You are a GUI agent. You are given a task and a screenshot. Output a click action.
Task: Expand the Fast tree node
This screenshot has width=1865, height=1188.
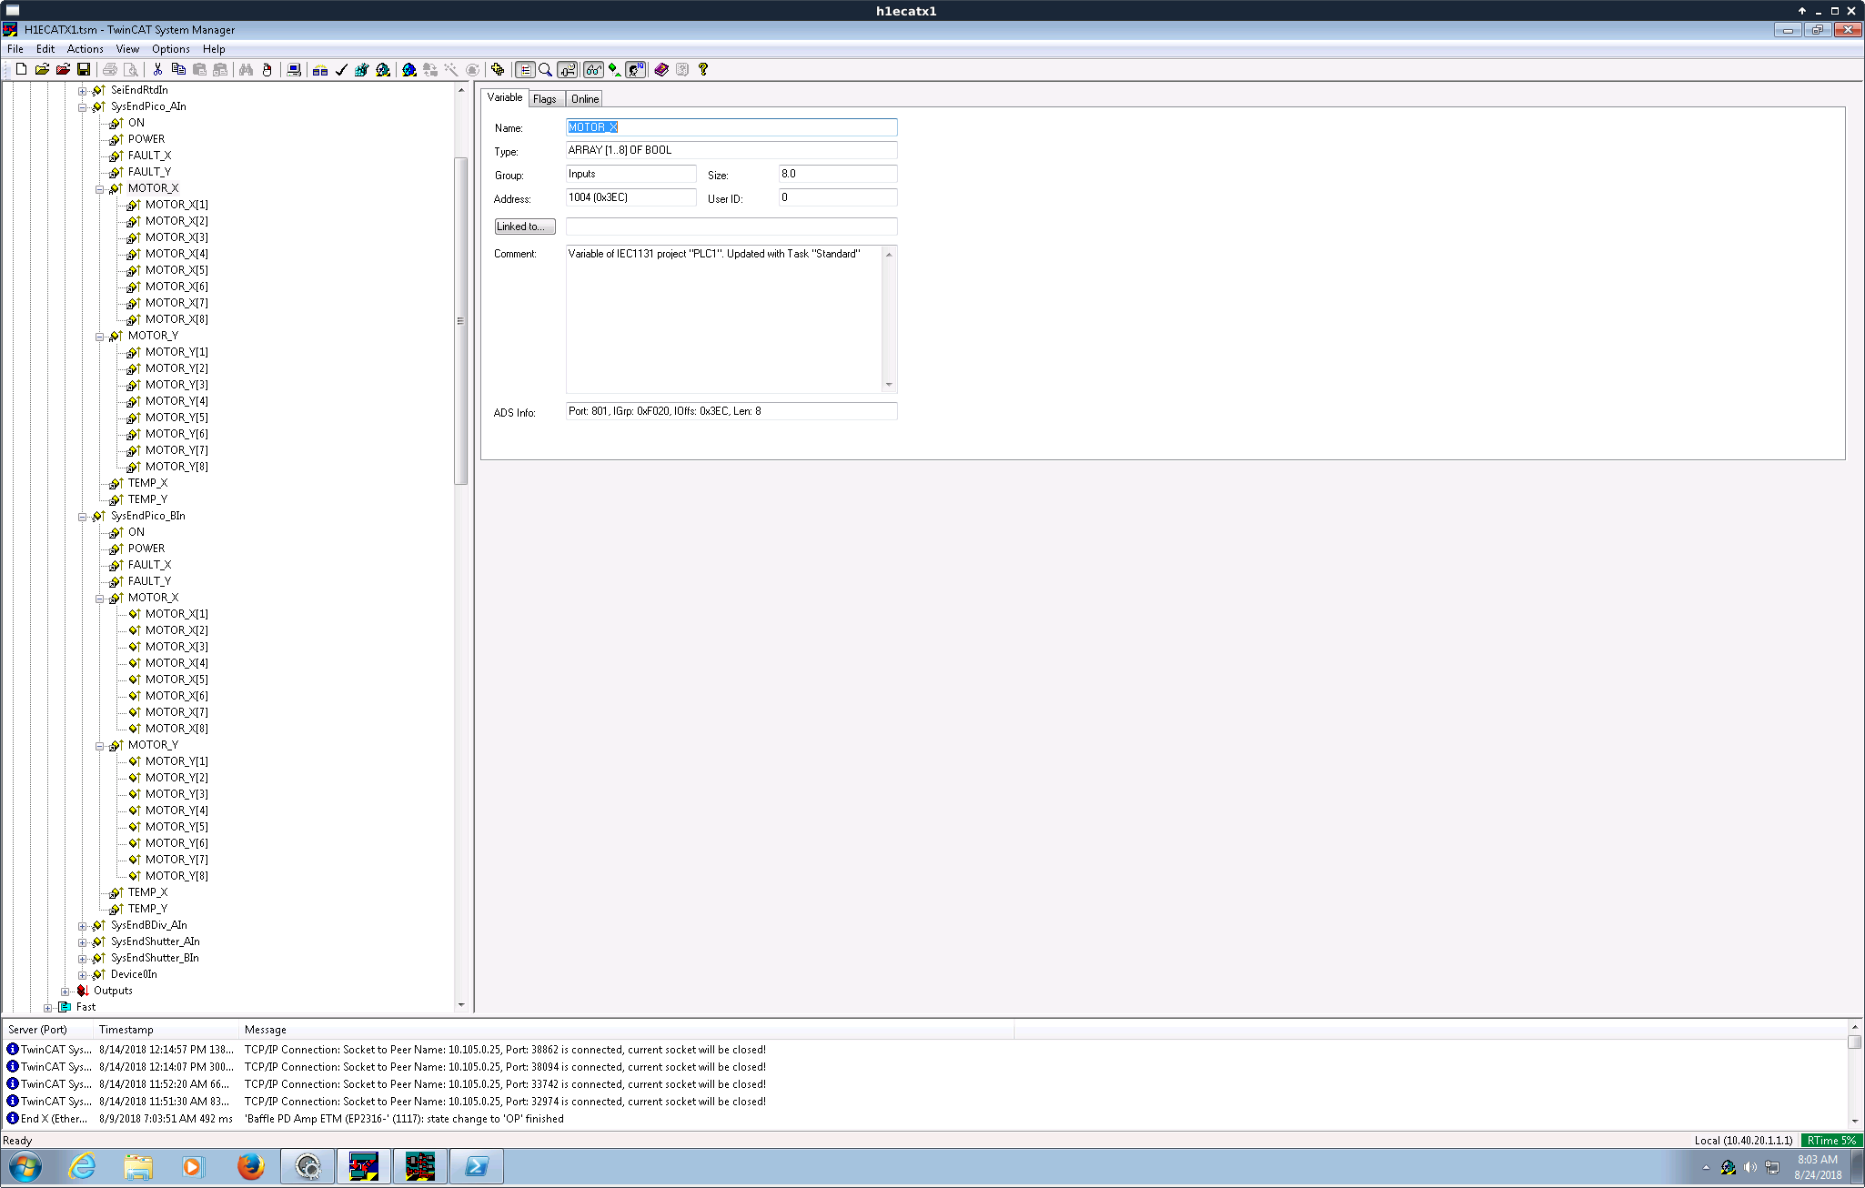[47, 1008]
